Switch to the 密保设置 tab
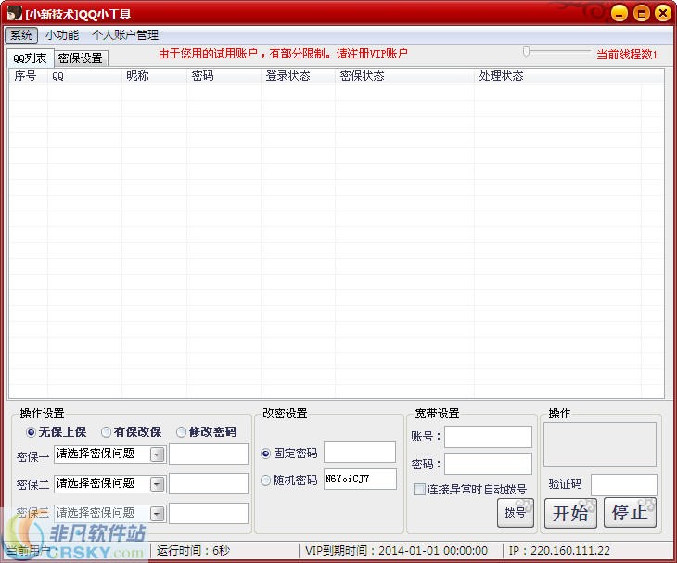This screenshot has width=677, height=563. pos(81,58)
